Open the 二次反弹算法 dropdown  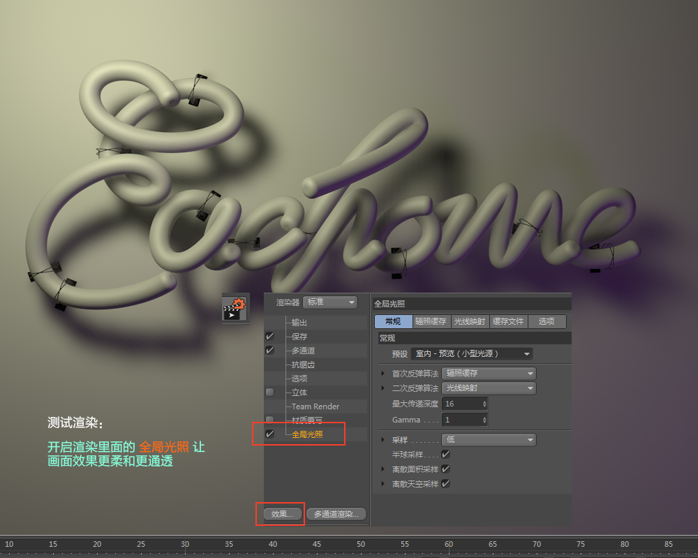tap(489, 388)
